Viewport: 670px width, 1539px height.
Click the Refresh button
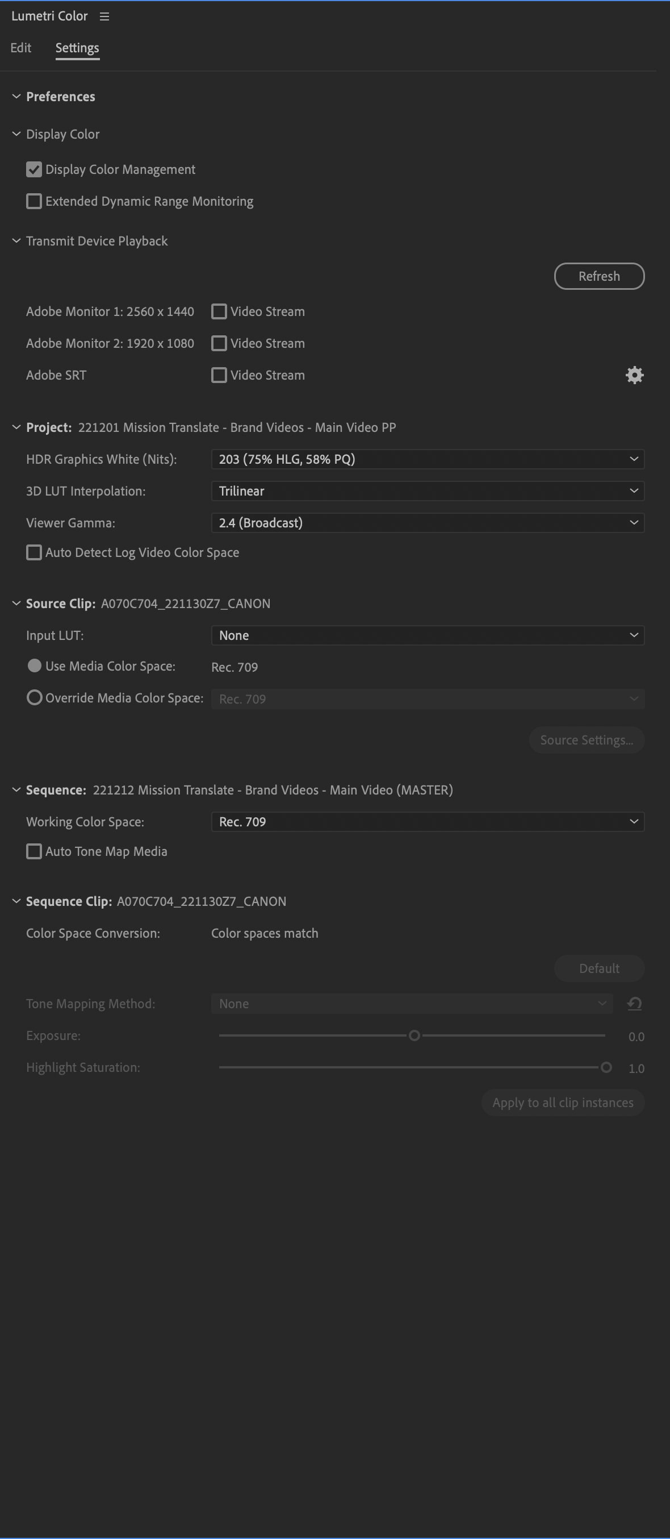599,276
